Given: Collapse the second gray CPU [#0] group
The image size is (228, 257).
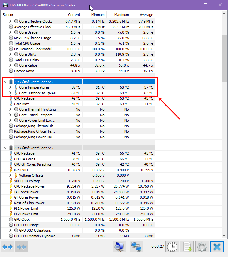Looking at the screenshot, I should click(5, 148).
